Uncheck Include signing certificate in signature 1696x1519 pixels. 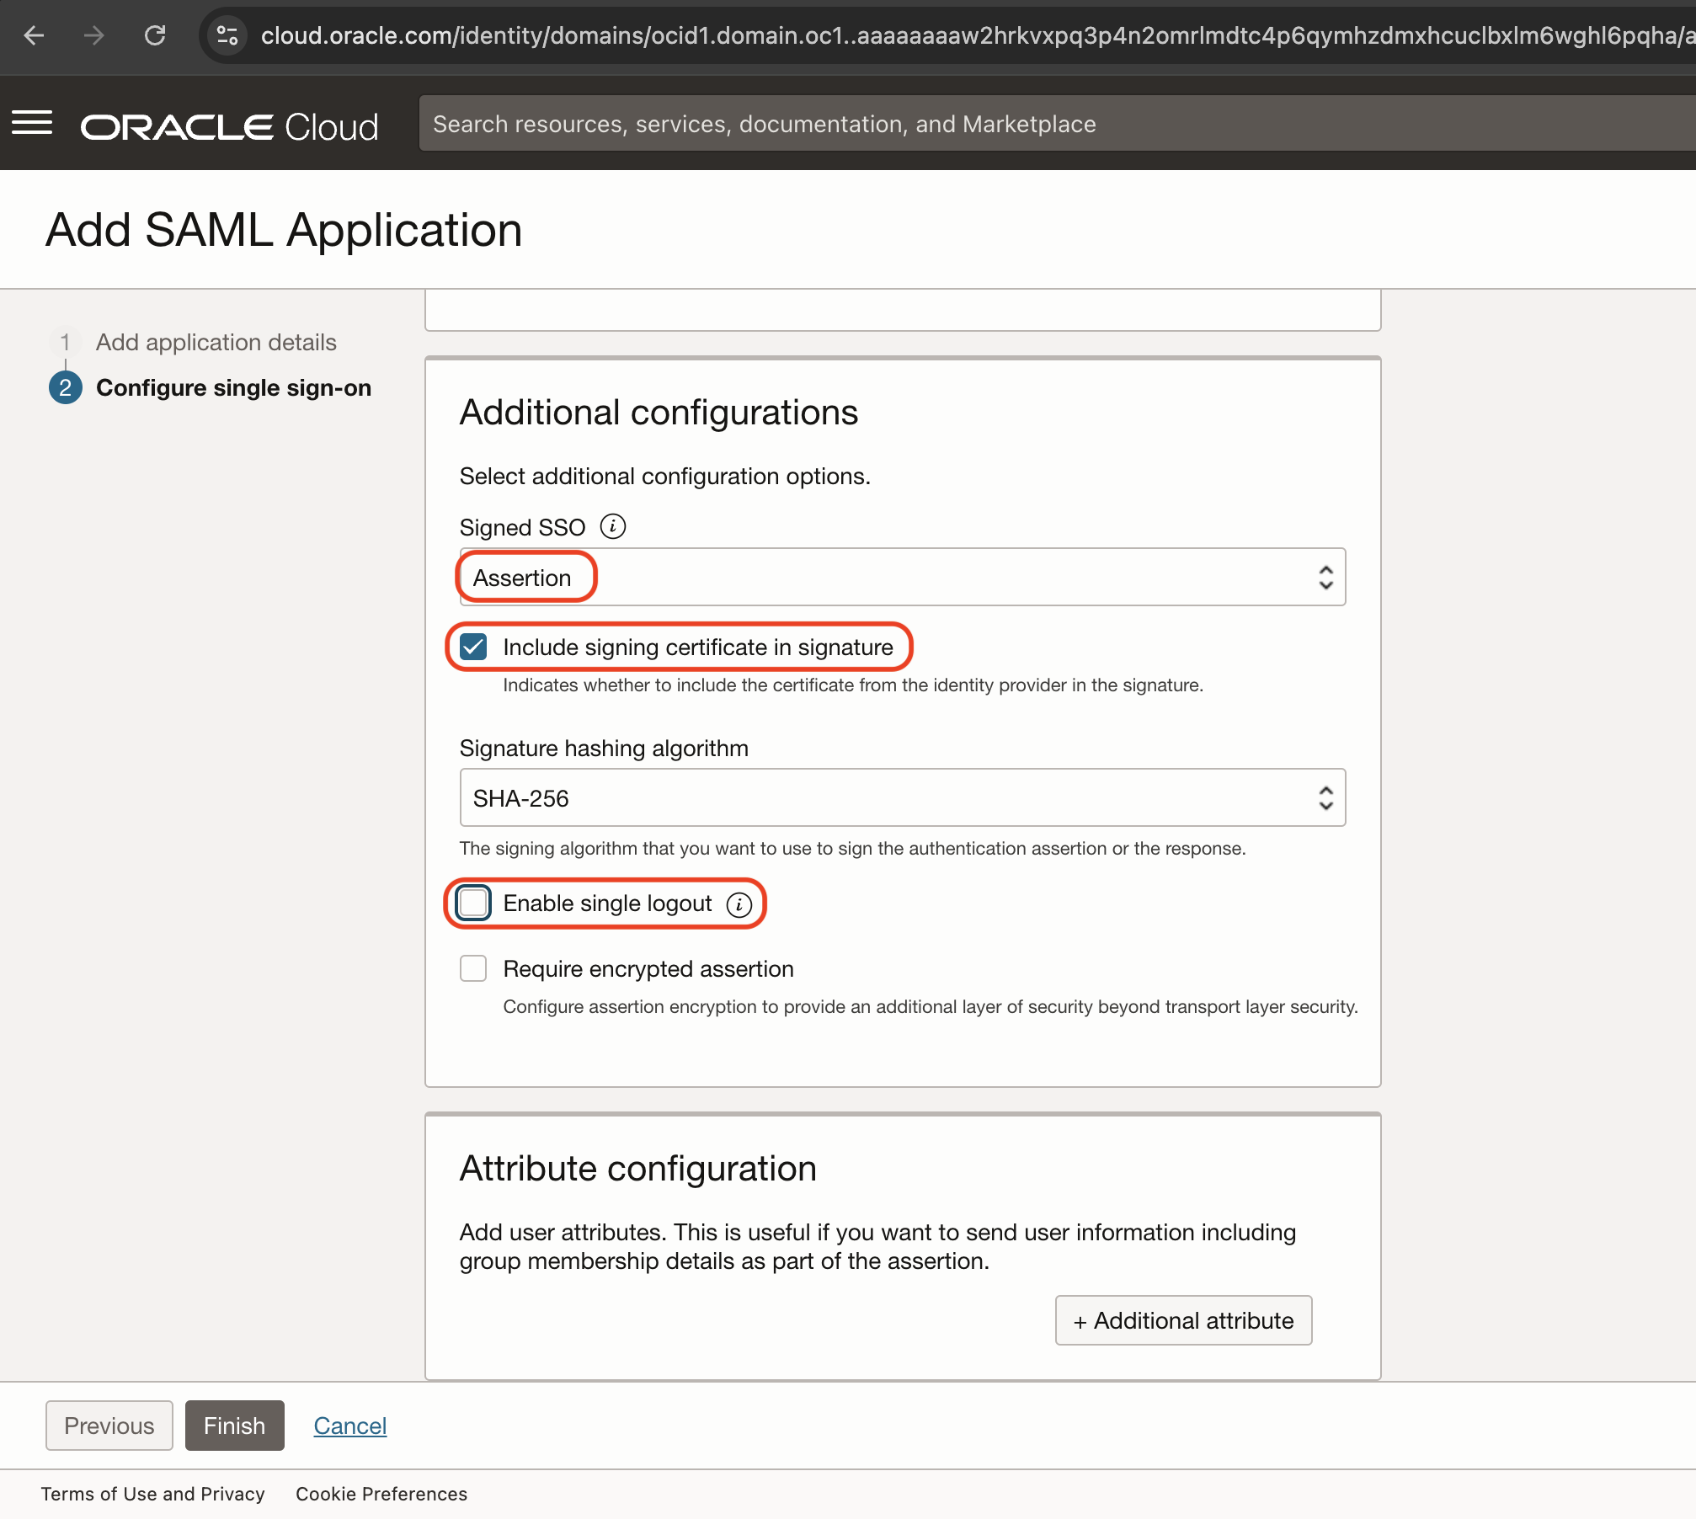pos(473,648)
